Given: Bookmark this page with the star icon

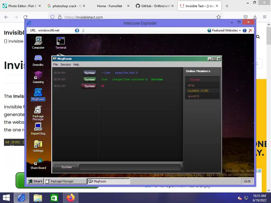Looking at the screenshot, I should tap(218, 17).
